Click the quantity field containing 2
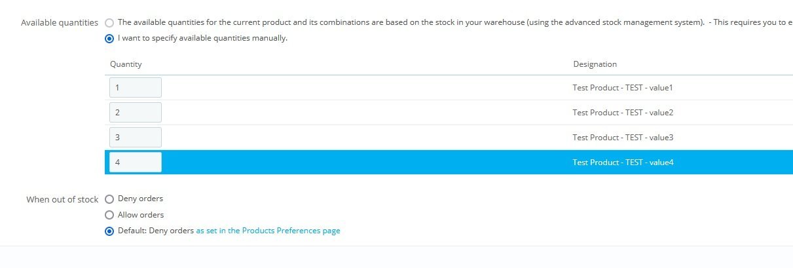 (136, 113)
